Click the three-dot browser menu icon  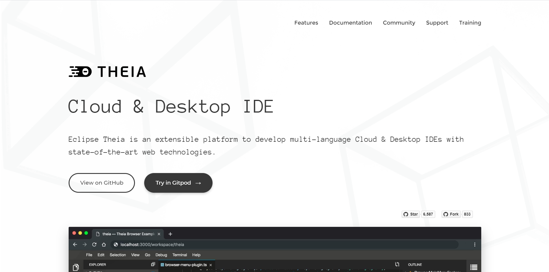(475, 245)
